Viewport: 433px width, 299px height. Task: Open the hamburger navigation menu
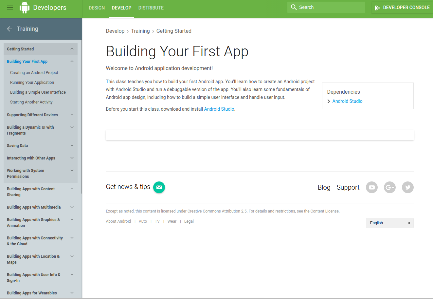tap(10, 8)
